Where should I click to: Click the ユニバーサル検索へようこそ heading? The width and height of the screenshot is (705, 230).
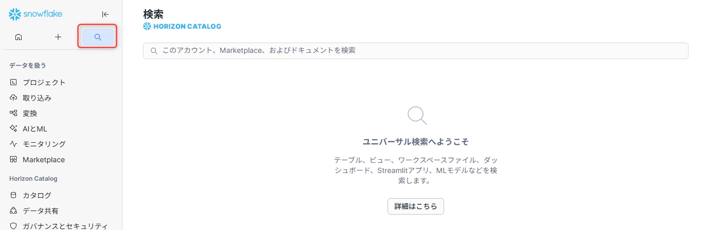click(416, 141)
